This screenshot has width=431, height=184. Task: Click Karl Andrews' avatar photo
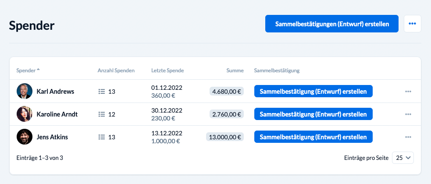pyautogui.click(x=25, y=91)
